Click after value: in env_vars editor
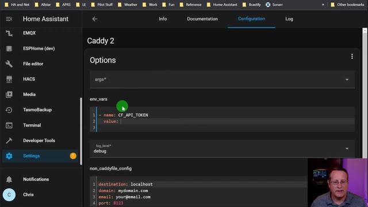Viewport: 368px width, 207px height. [121, 121]
